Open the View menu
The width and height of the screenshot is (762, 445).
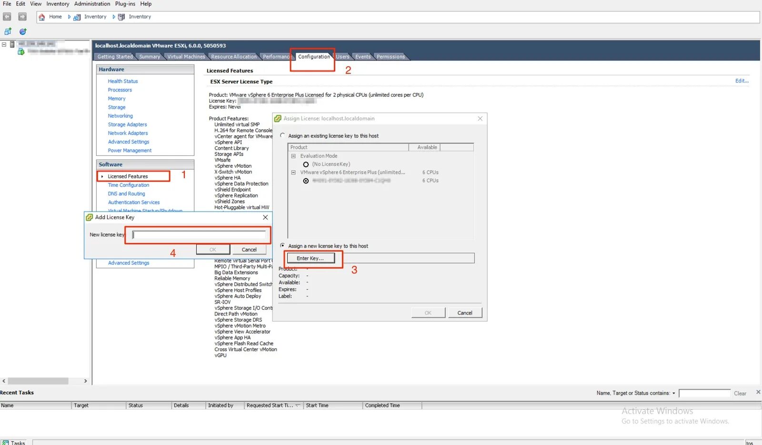coord(36,4)
